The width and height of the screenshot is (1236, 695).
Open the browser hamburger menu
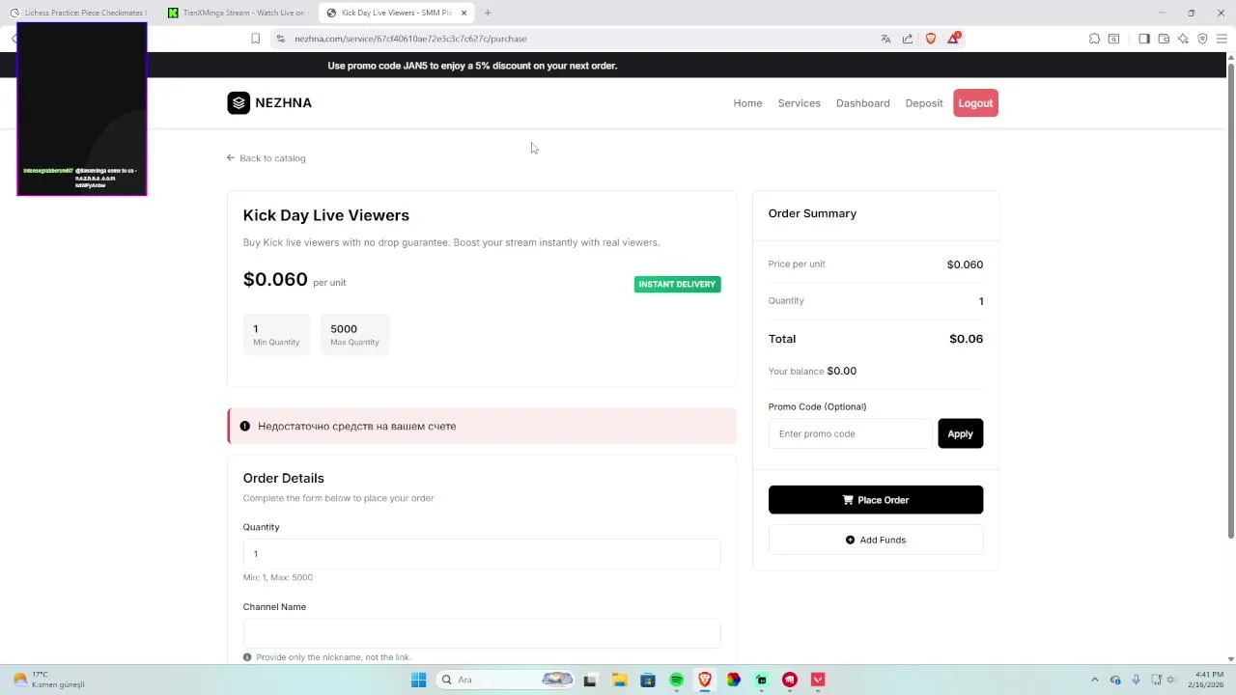pos(1222,39)
